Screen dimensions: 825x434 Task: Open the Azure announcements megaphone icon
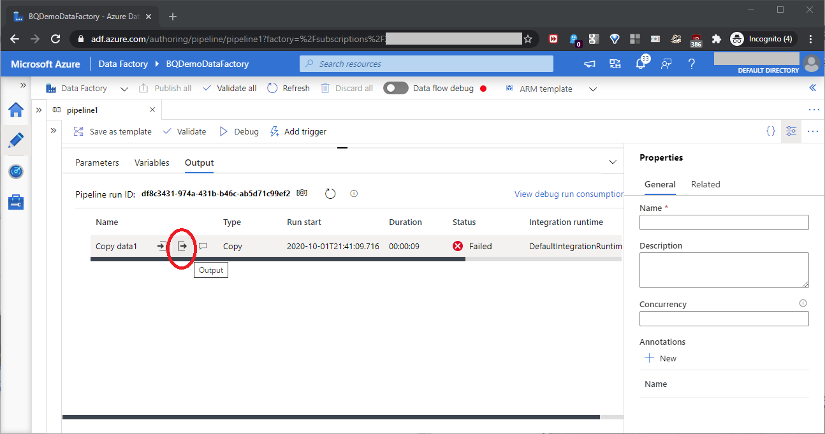[x=590, y=64]
